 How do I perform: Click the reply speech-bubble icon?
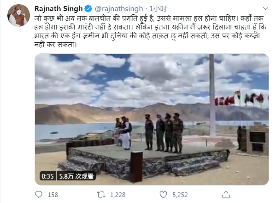[x=39, y=195]
